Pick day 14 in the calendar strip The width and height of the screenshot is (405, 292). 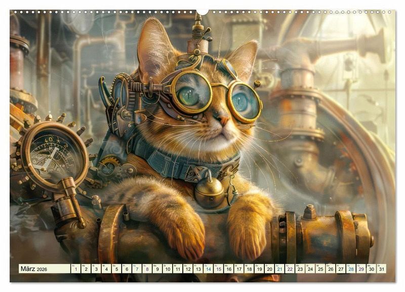coord(208,269)
